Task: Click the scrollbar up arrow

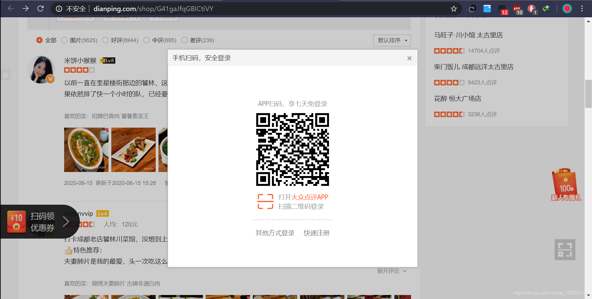Action: point(588,21)
